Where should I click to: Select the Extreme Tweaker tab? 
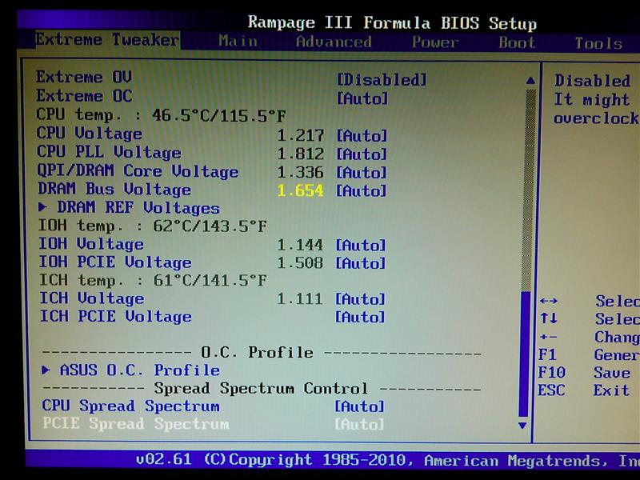pyautogui.click(x=107, y=40)
